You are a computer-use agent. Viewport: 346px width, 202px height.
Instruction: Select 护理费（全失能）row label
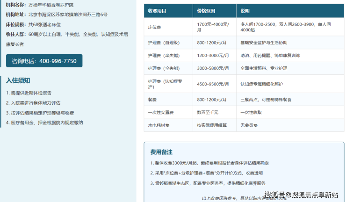tap(164, 68)
